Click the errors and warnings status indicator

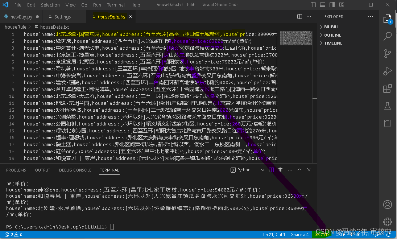pos(14,235)
